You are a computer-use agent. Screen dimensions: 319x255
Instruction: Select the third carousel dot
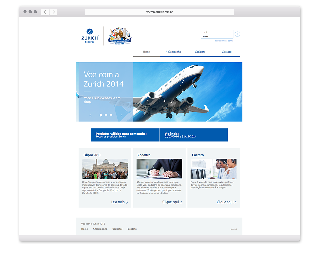click(111, 115)
